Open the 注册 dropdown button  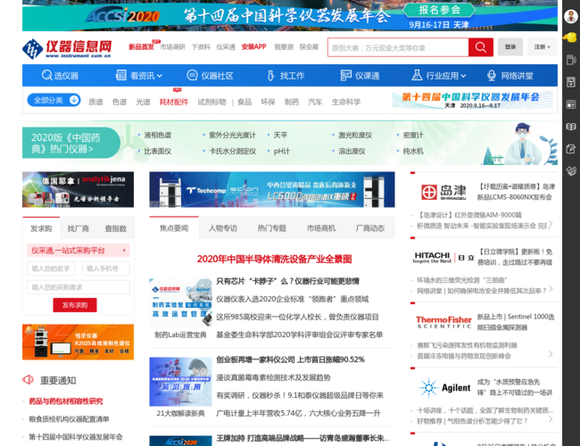[542, 47]
